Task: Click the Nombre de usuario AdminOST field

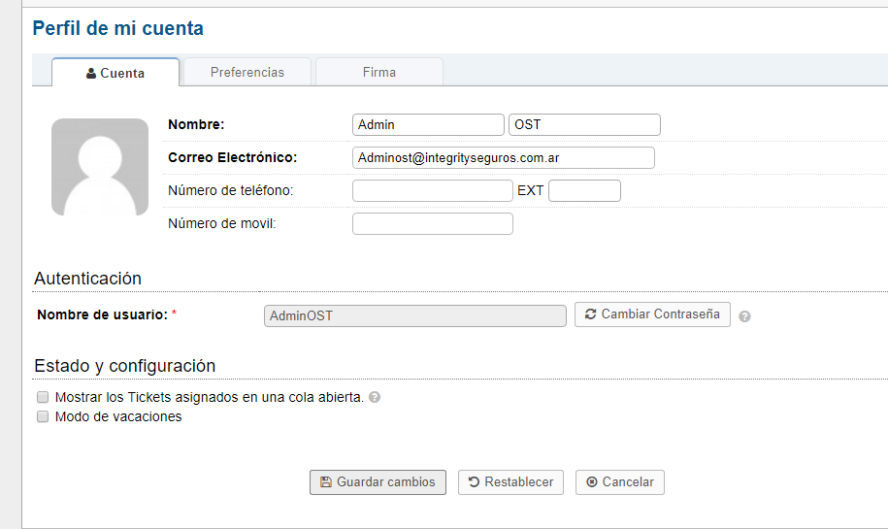Action: click(x=414, y=315)
